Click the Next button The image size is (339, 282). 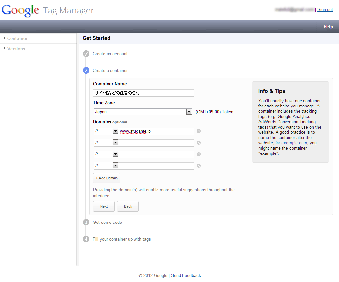tap(104, 206)
